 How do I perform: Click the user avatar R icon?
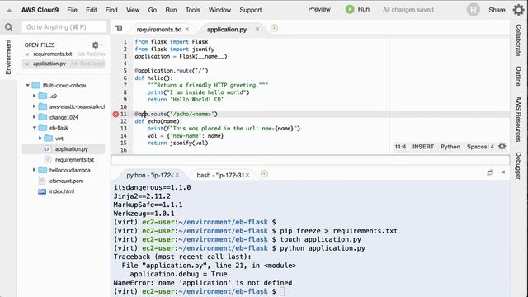point(473,10)
